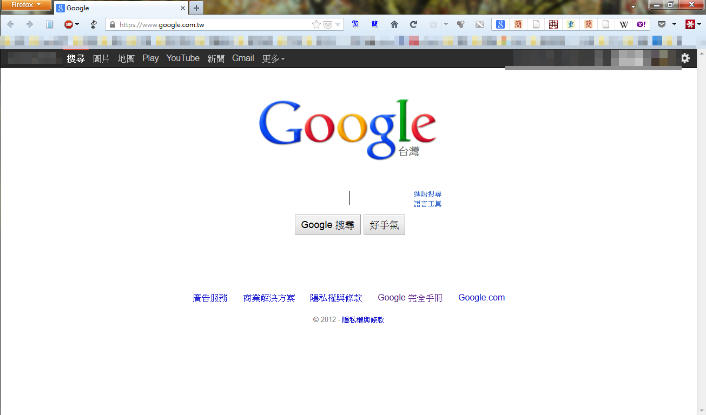Image resolution: width=706 pixels, height=415 pixels.
Task: Open the 商業解決方案 footer link
Action: click(x=269, y=298)
